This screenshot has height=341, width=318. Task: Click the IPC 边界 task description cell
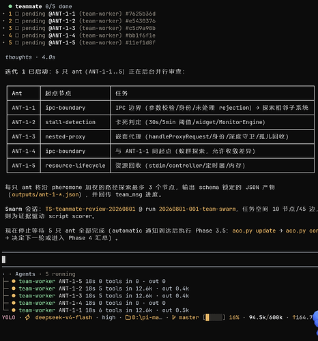(212, 108)
